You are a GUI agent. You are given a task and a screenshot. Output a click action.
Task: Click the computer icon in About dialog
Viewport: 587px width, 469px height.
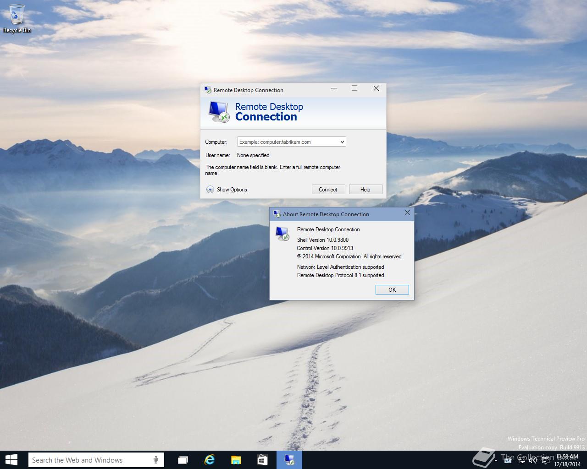coord(282,234)
